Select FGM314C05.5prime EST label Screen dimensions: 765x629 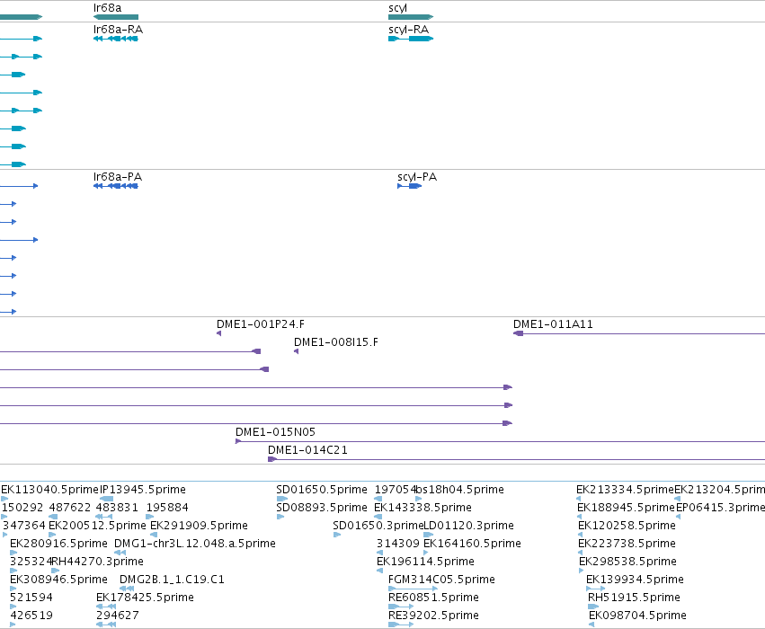[441, 580]
